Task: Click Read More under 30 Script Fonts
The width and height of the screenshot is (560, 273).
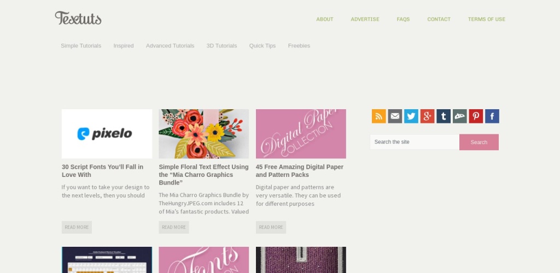Action: [77, 227]
